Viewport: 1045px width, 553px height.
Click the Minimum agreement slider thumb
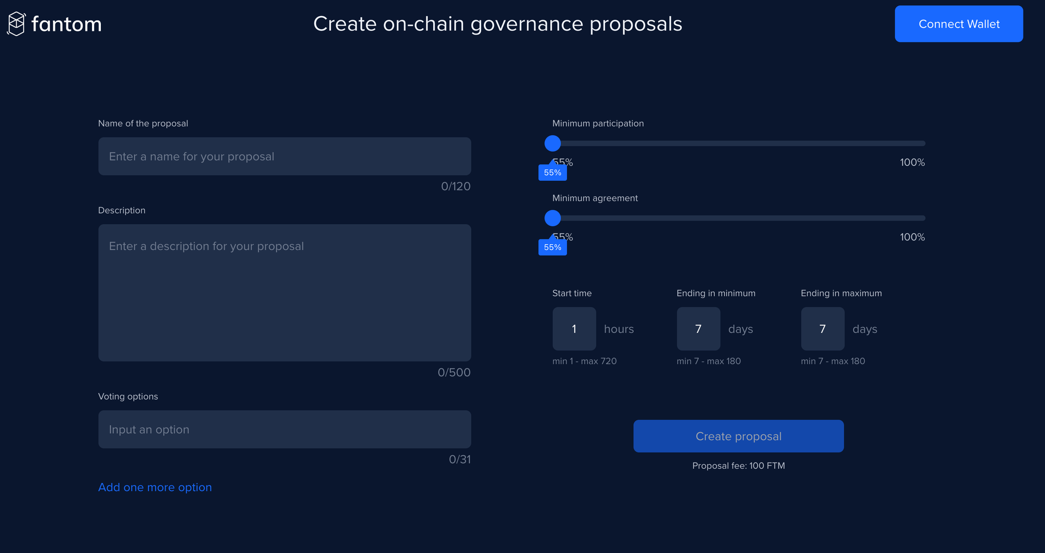[x=552, y=218]
